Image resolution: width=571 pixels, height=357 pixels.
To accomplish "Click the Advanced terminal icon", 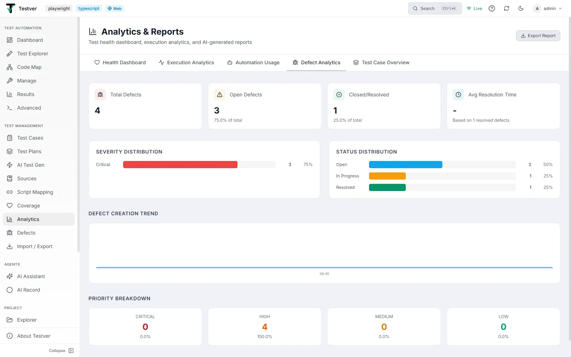I will click(x=10, y=108).
